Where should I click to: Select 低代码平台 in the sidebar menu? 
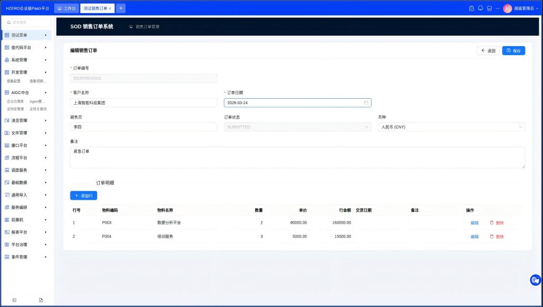[x=25, y=47]
